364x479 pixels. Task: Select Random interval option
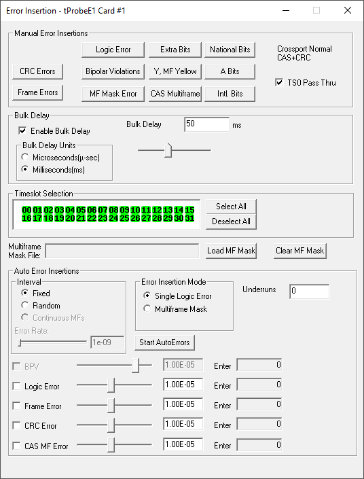point(24,306)
